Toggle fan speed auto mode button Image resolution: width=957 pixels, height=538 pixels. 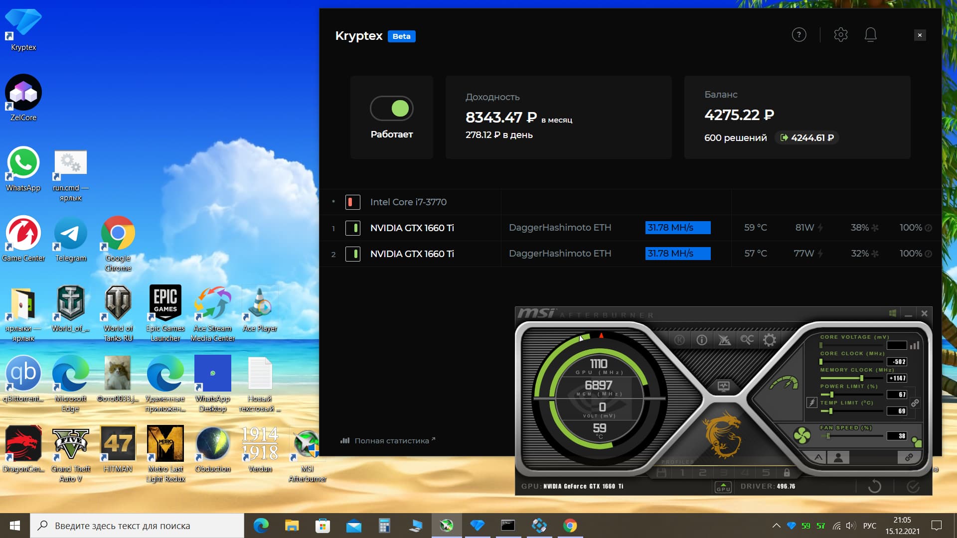pyautogui.click(x=916, y=441)
